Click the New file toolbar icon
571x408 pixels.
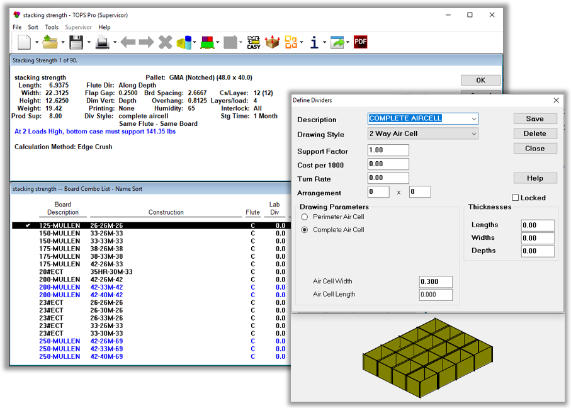(x=24, y=42)
